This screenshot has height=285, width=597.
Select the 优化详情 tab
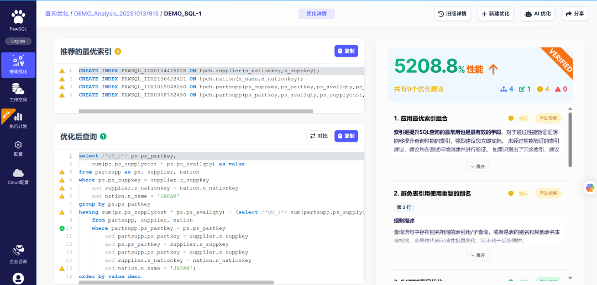point(316,14)
